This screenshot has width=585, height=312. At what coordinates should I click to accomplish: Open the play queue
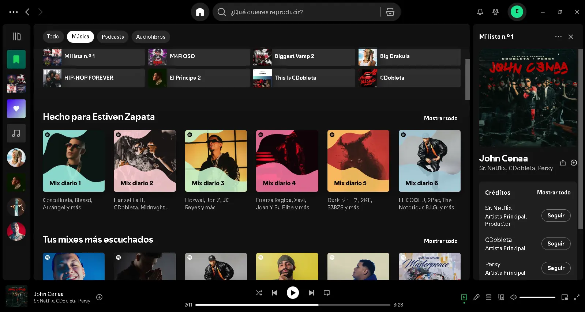point(488,297)
